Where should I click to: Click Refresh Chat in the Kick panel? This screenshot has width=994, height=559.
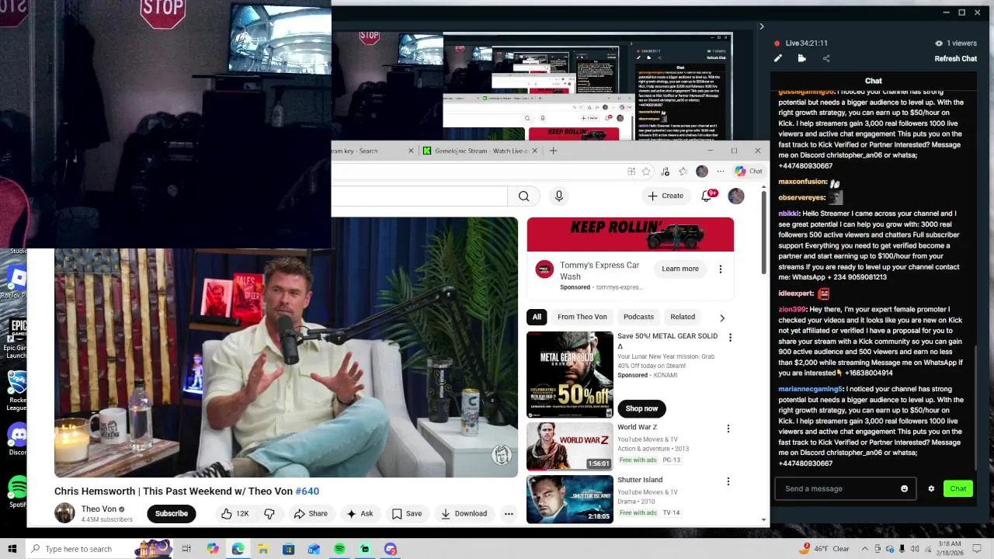click(x=955, y=59)
